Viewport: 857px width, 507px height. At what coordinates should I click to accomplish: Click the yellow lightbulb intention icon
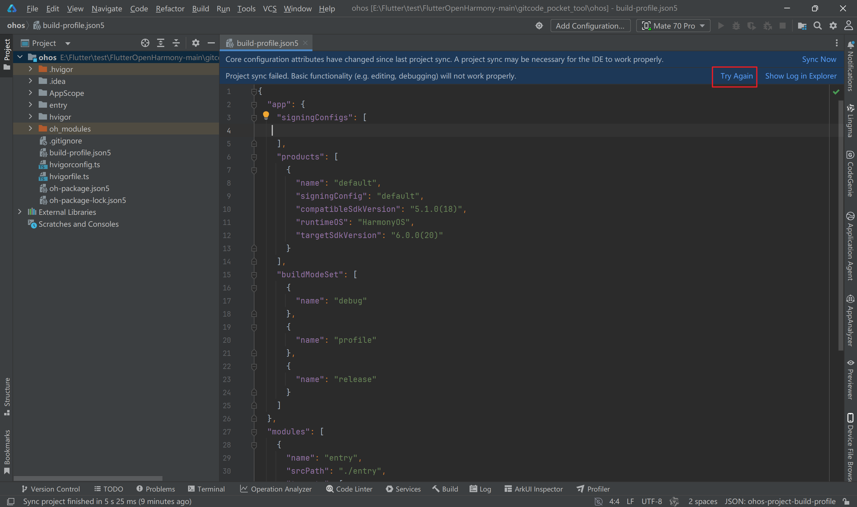click(266, 115)
